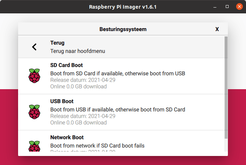Go back via 'Terug naar hoofdmenu' text
Screen dimensions: 246x165
(77, 51)
